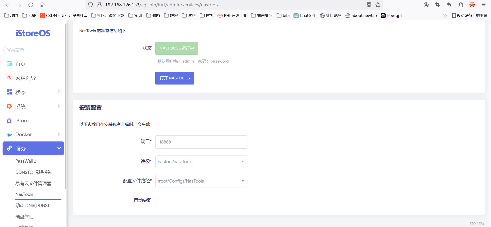Click the NASTOOLS 运行中 status button
This screenshot has height=227, width=491.
tap(177, 48)
